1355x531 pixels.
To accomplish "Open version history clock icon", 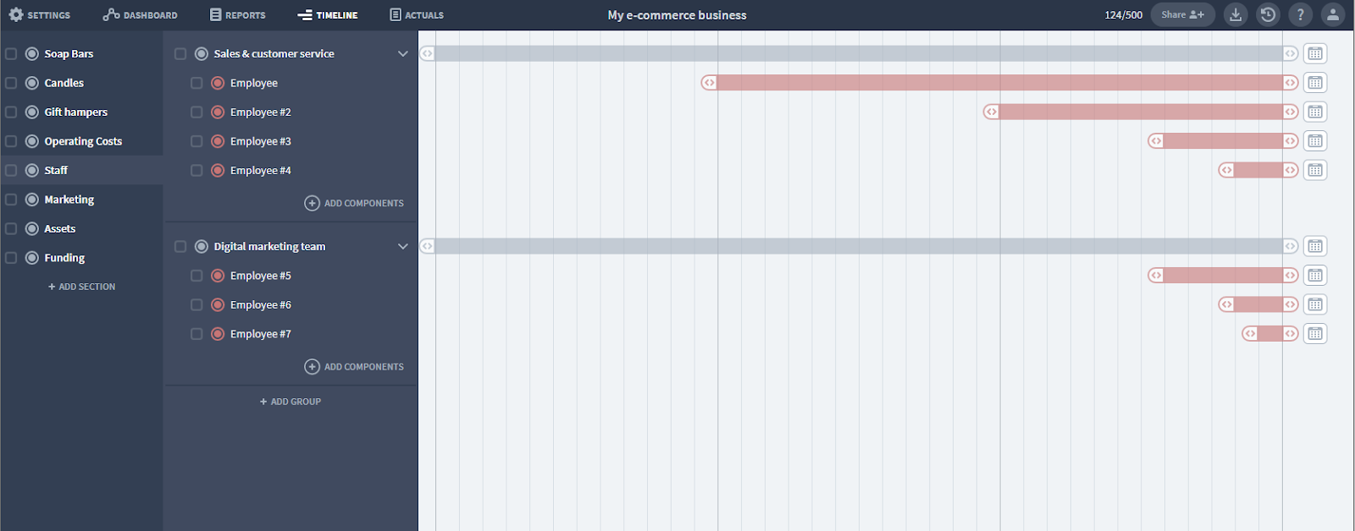I will tap(1268, 14).
